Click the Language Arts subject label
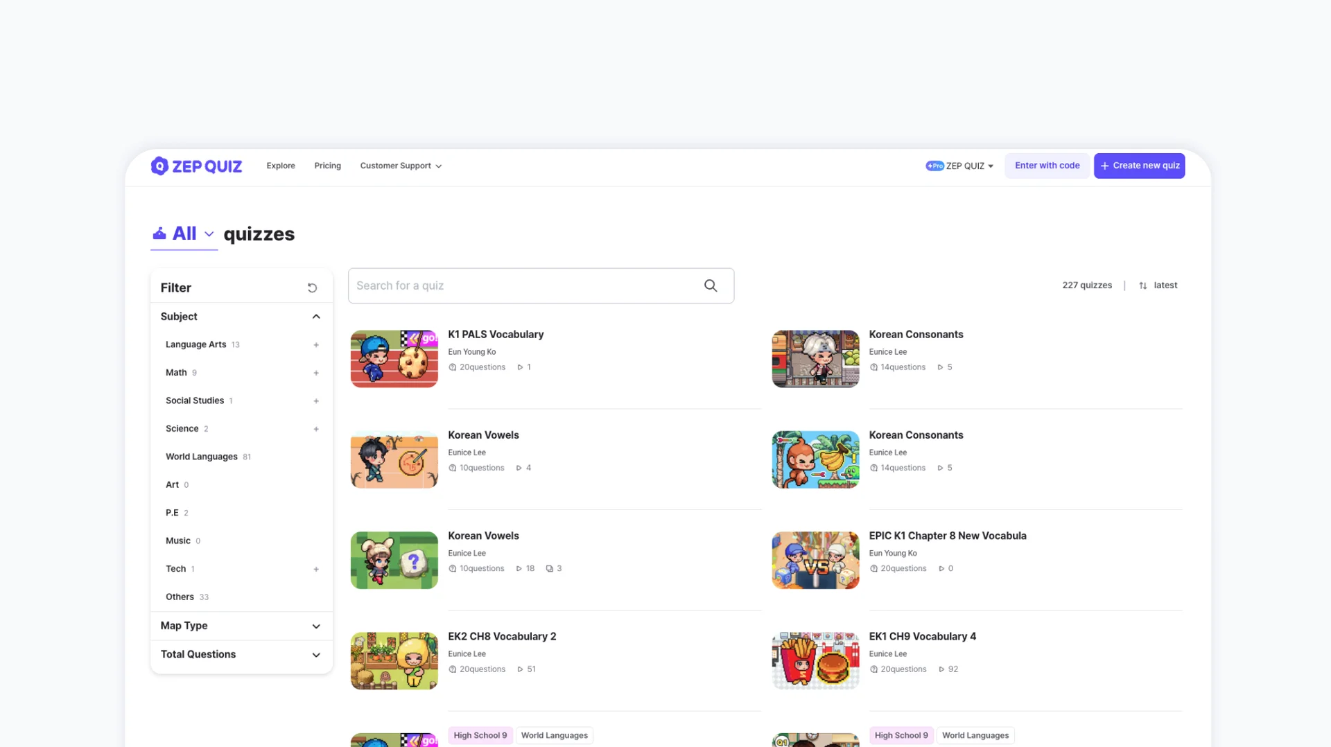 tap(195, 345)
